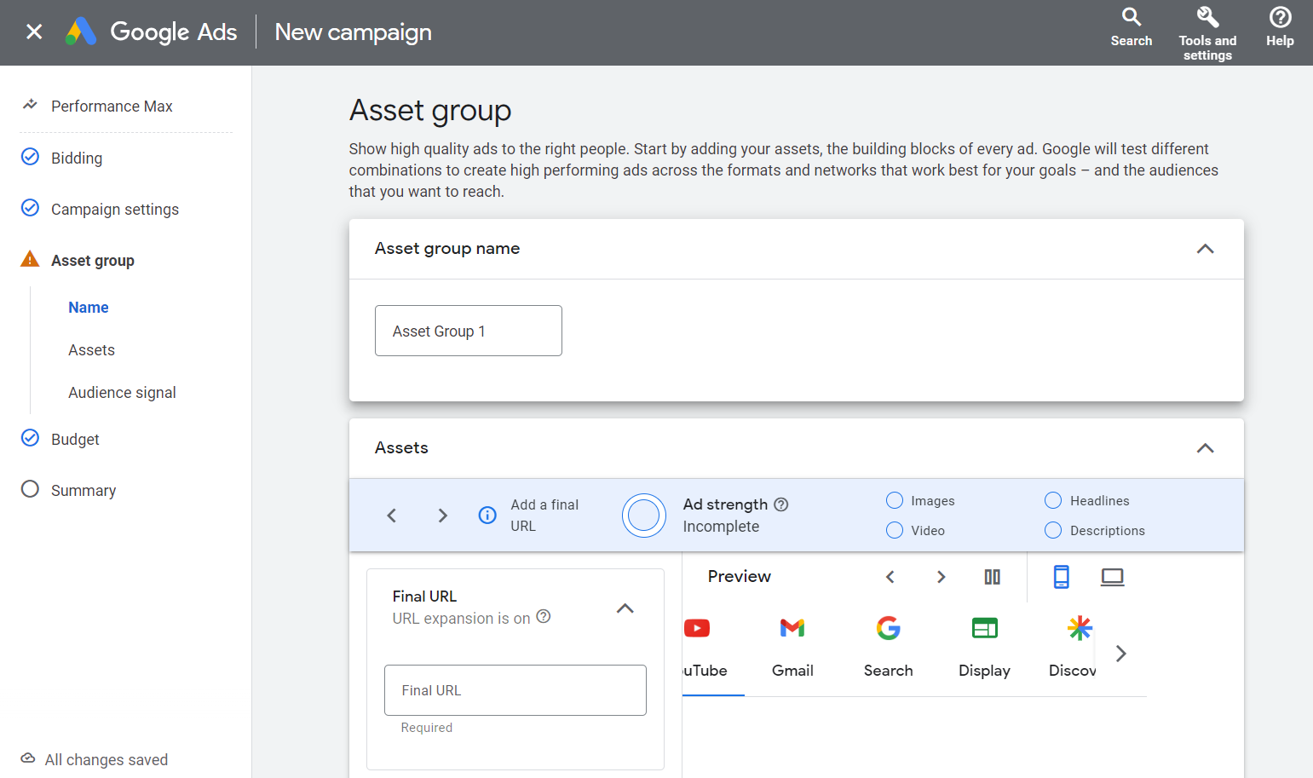The width and height of the screenshot is (1313, 778).
Task: Open the Display preview tab
Action: (x=984, y=649)
